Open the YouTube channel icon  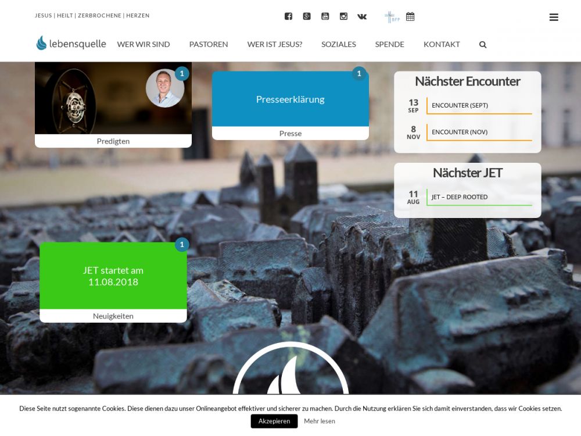(325, 16)
